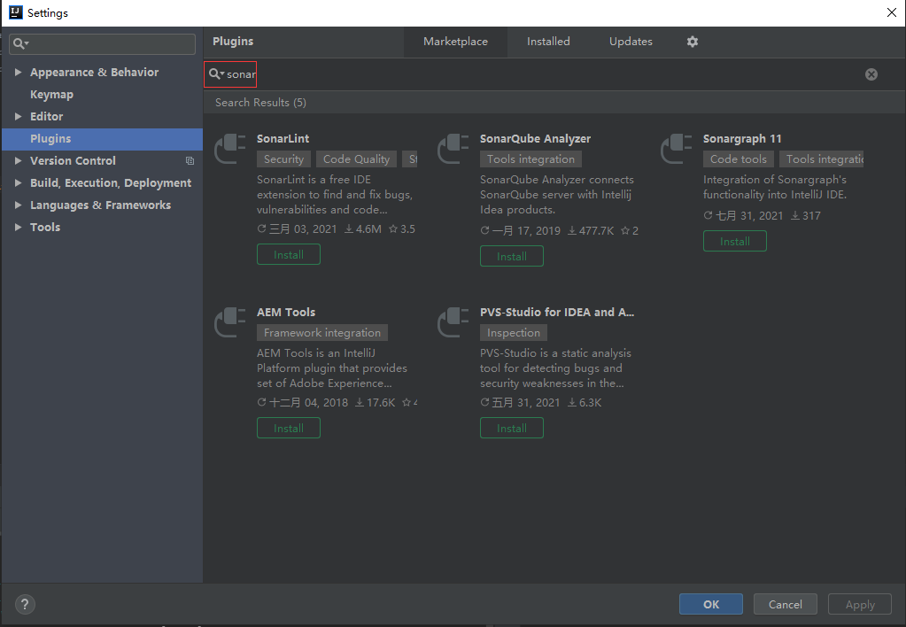Click the Security tag on SonarLint
Viewport: 906px width, 627px height.
point(283,159)
